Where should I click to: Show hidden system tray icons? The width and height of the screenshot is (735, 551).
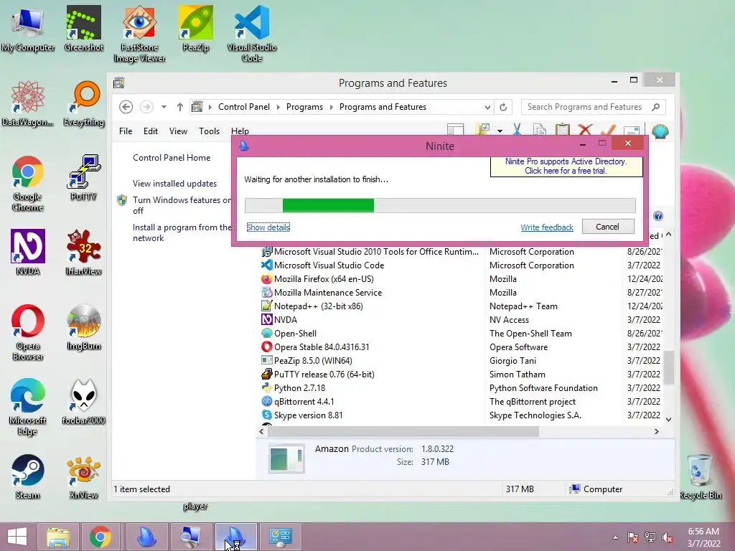coord(615,537)
